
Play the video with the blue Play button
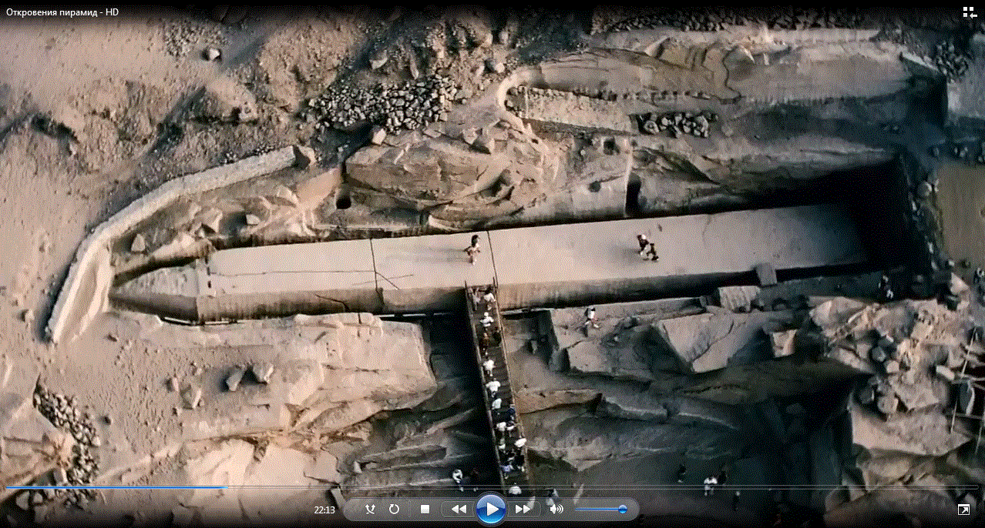490,509
